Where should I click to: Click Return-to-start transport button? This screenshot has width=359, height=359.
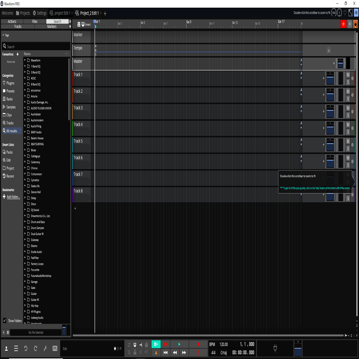click(165, 353)
